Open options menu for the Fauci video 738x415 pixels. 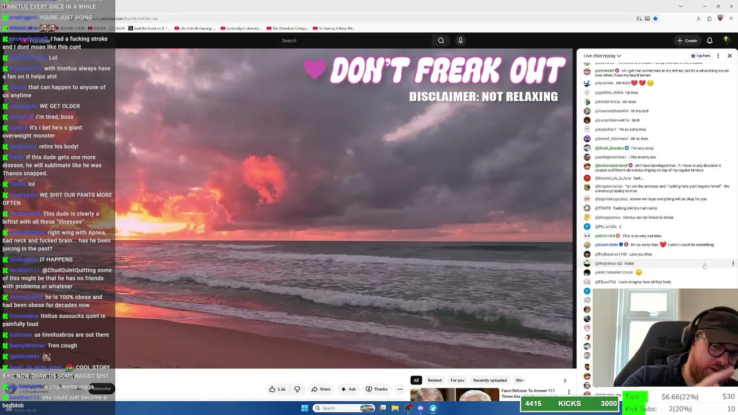point(569,392)
